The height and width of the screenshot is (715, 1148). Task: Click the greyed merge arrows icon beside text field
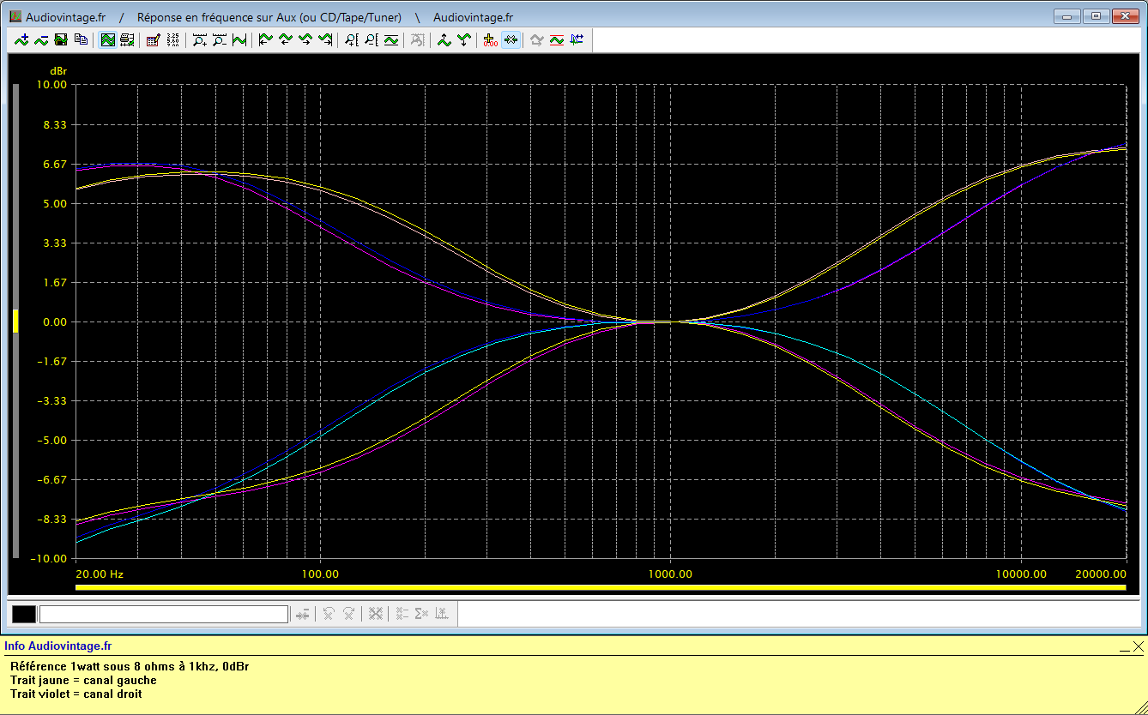[302, 614]
